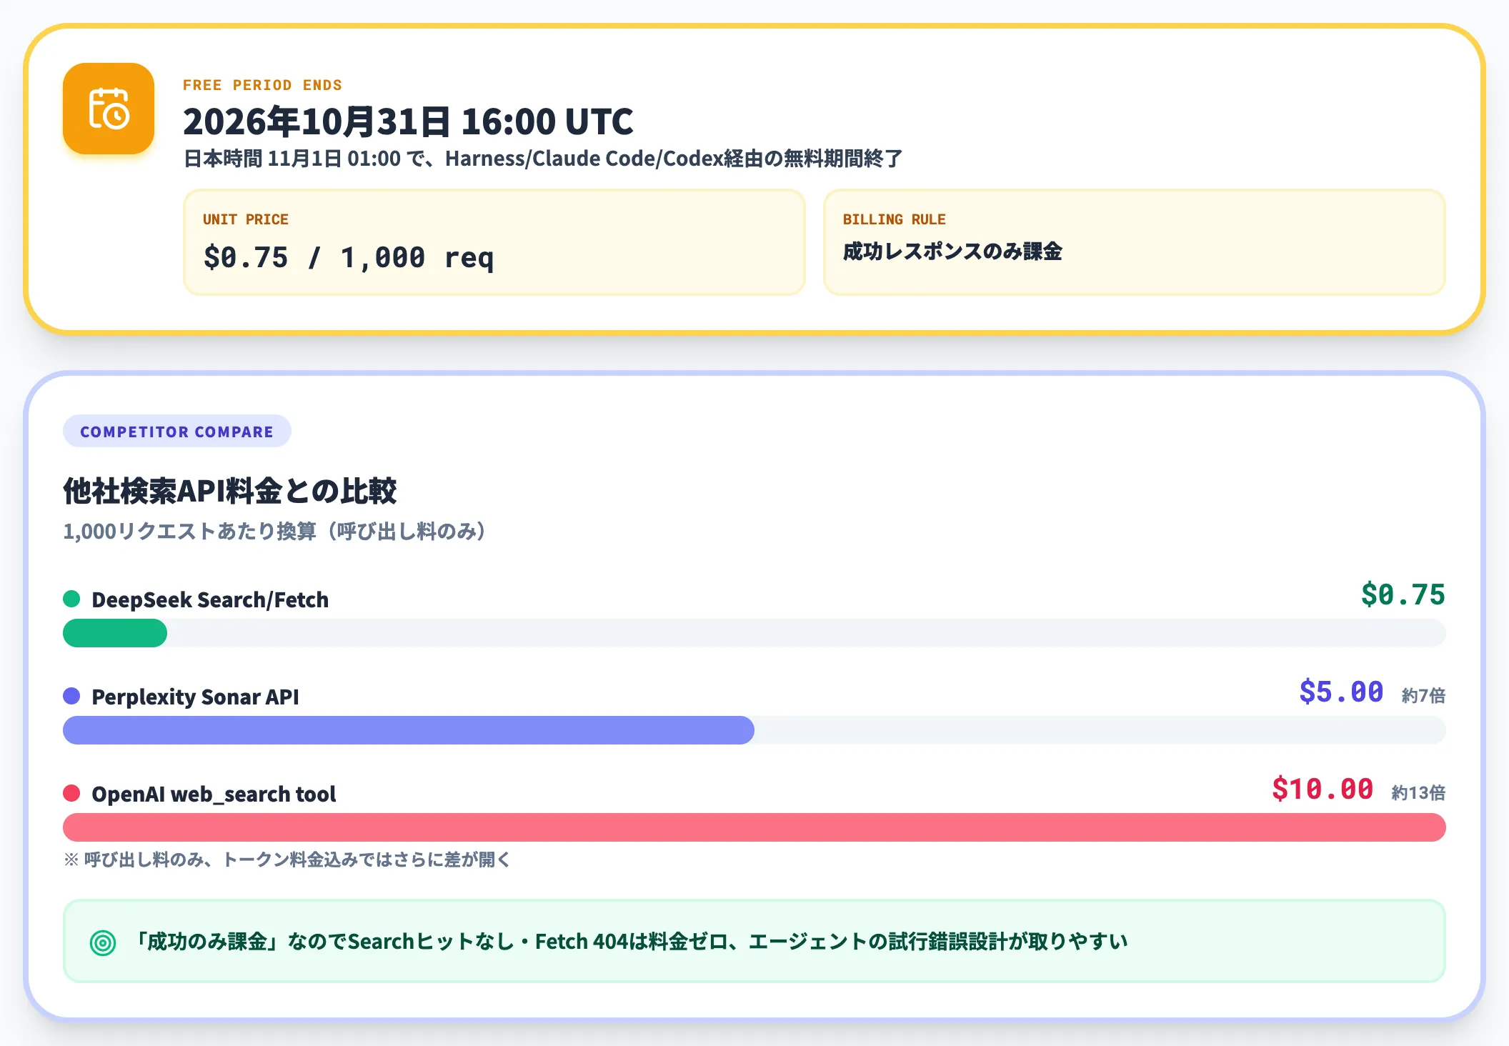Click the BILLING RULE card
This screenshot has width=1509, height=1046.
click(1135, 242)
